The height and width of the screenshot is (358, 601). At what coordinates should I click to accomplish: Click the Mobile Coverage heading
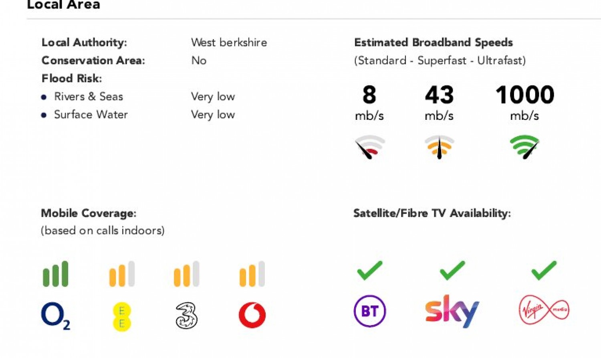[x=89, y=213]
